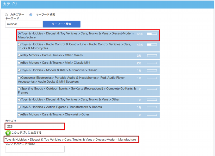Click the 45% match progress bar

152,34
